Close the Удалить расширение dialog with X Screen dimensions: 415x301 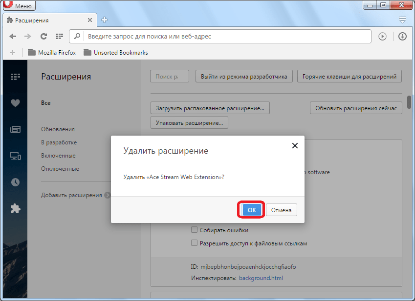(295, 145)
